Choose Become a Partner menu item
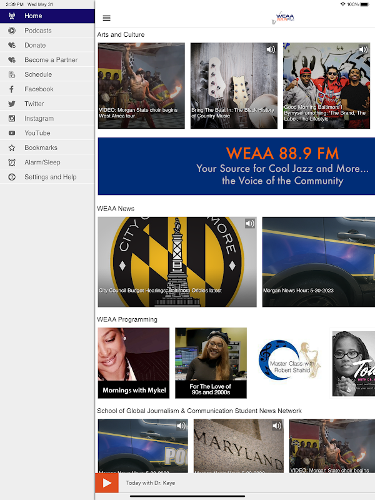The width and height of the screenshot is (375, 500). 47,60
